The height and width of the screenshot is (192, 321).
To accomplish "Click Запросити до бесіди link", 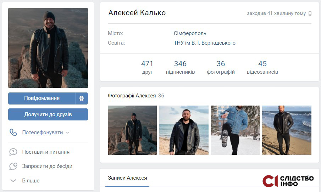I will point(47,166).
